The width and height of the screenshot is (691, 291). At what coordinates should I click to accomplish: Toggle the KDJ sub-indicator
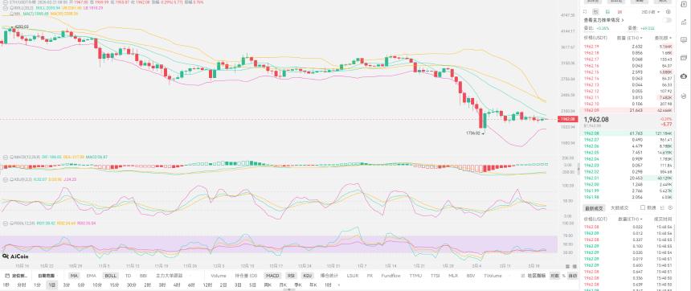(307, 276)
